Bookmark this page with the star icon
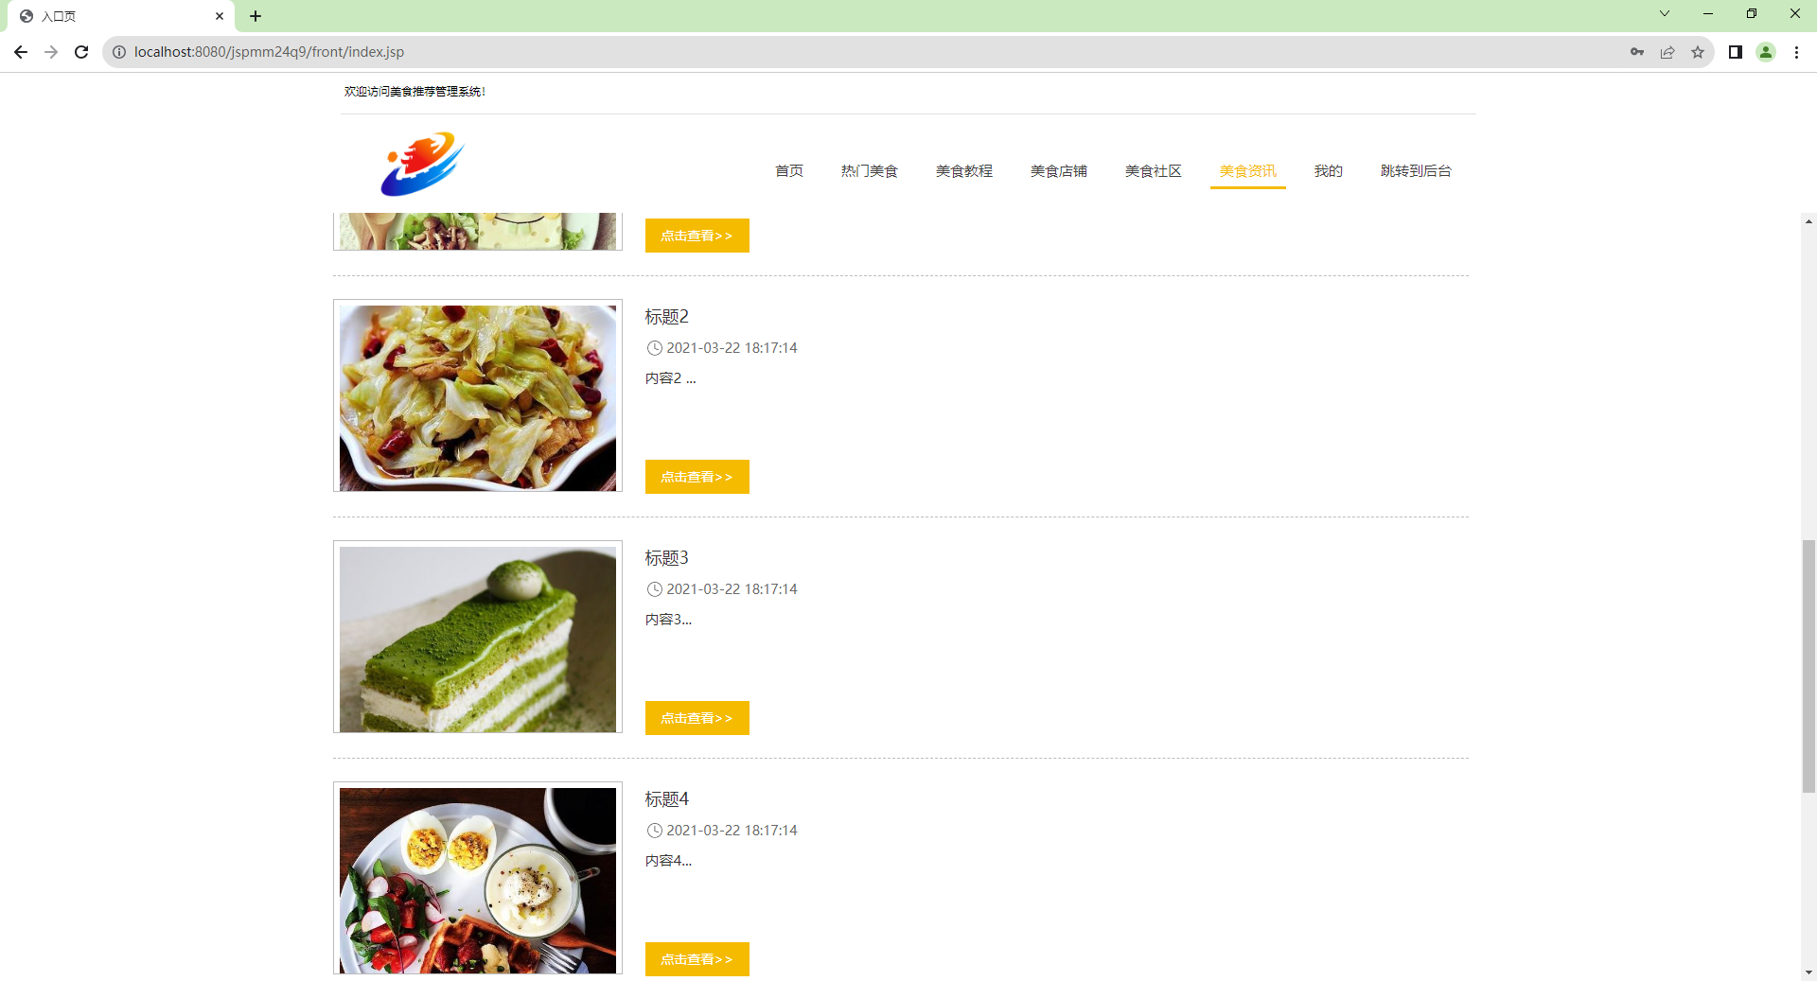This screenshot has height=981, width=1817. click(x=1697, y=52)
